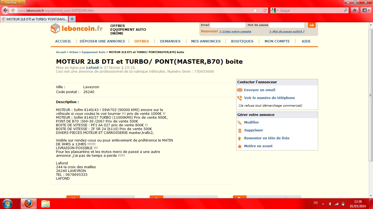Open a new tab with plus button

pos(72,19)
